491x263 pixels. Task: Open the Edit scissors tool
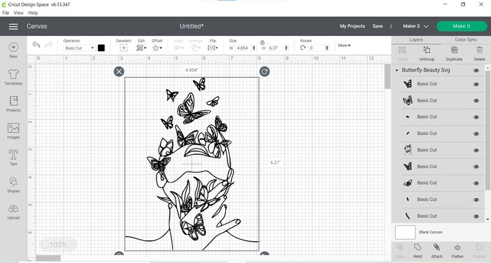[141, 48]
